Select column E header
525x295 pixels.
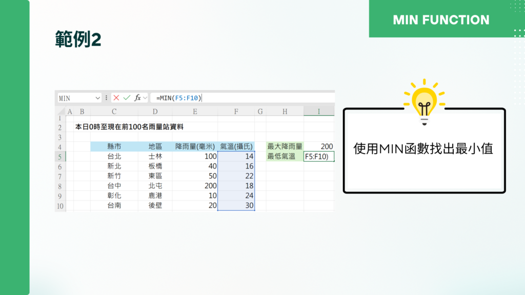click(x=195, y=111)
